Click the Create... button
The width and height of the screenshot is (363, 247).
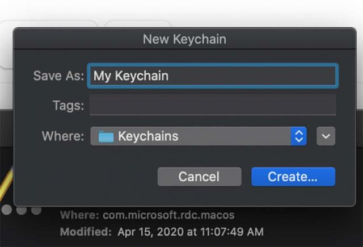click(293, 177)
